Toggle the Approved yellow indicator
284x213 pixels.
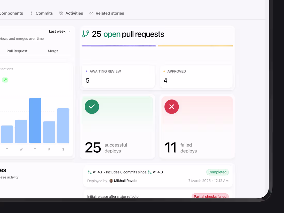tap(164, 71)
